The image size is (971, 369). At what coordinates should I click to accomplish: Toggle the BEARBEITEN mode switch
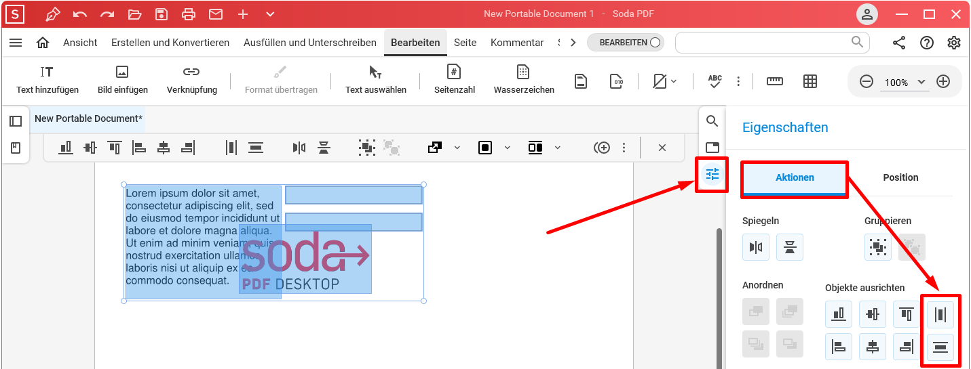point(626,43)
